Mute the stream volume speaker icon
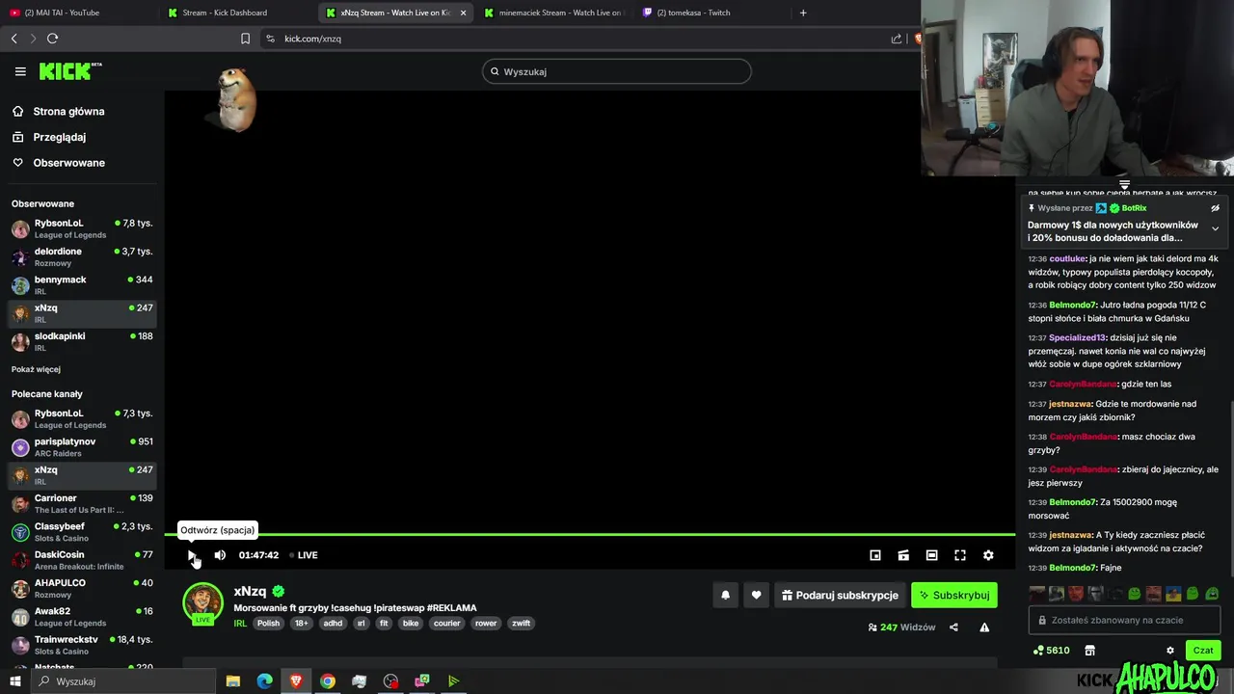The width and height of the screenshot is (1234, 694). (220, 555)
